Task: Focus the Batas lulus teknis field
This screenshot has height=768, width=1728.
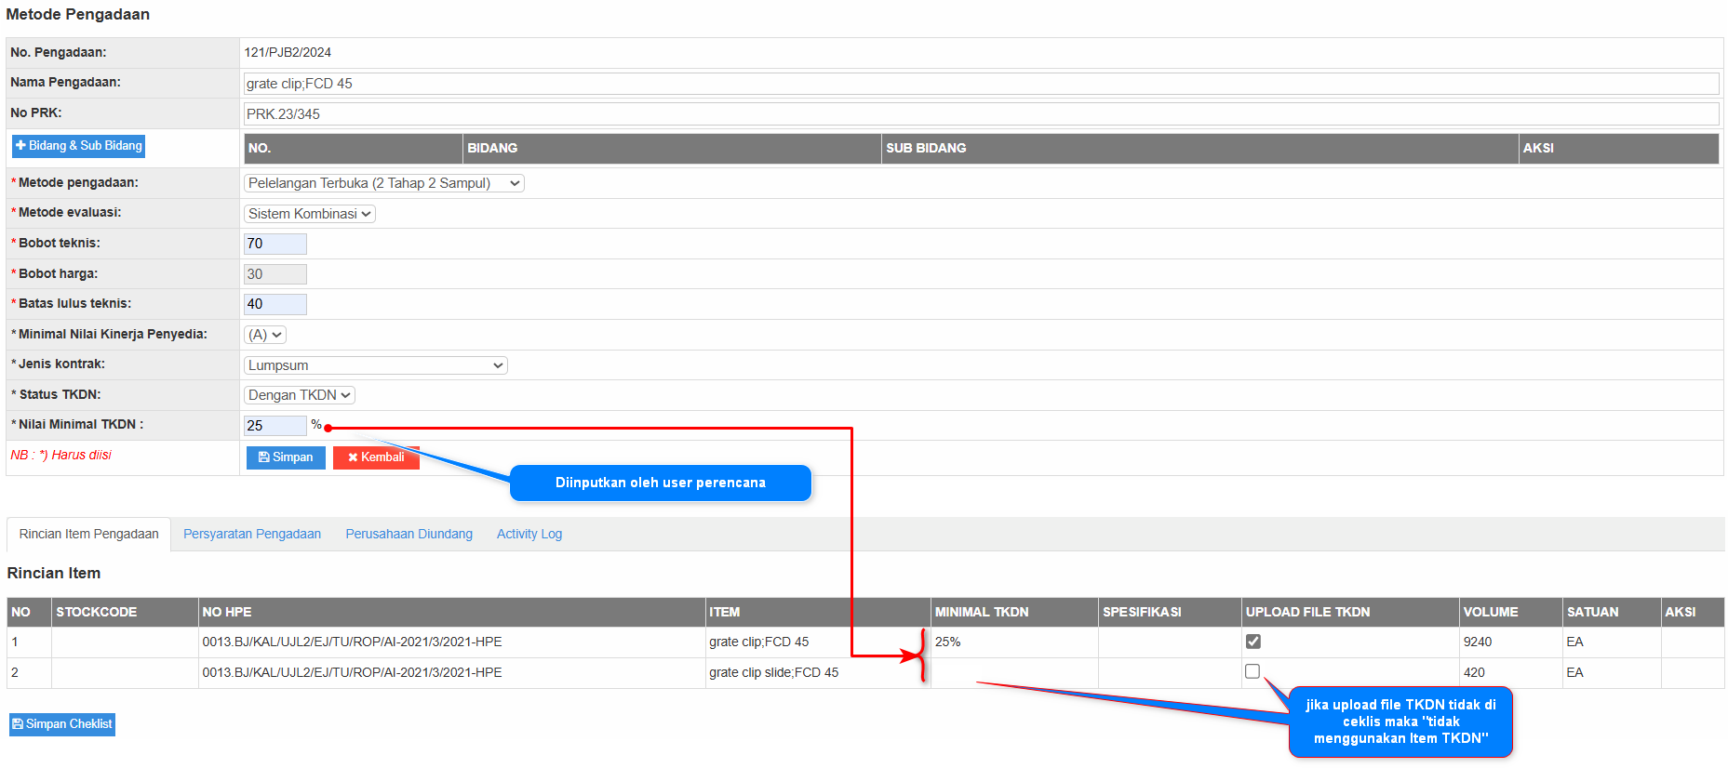Action: point(275,304)
